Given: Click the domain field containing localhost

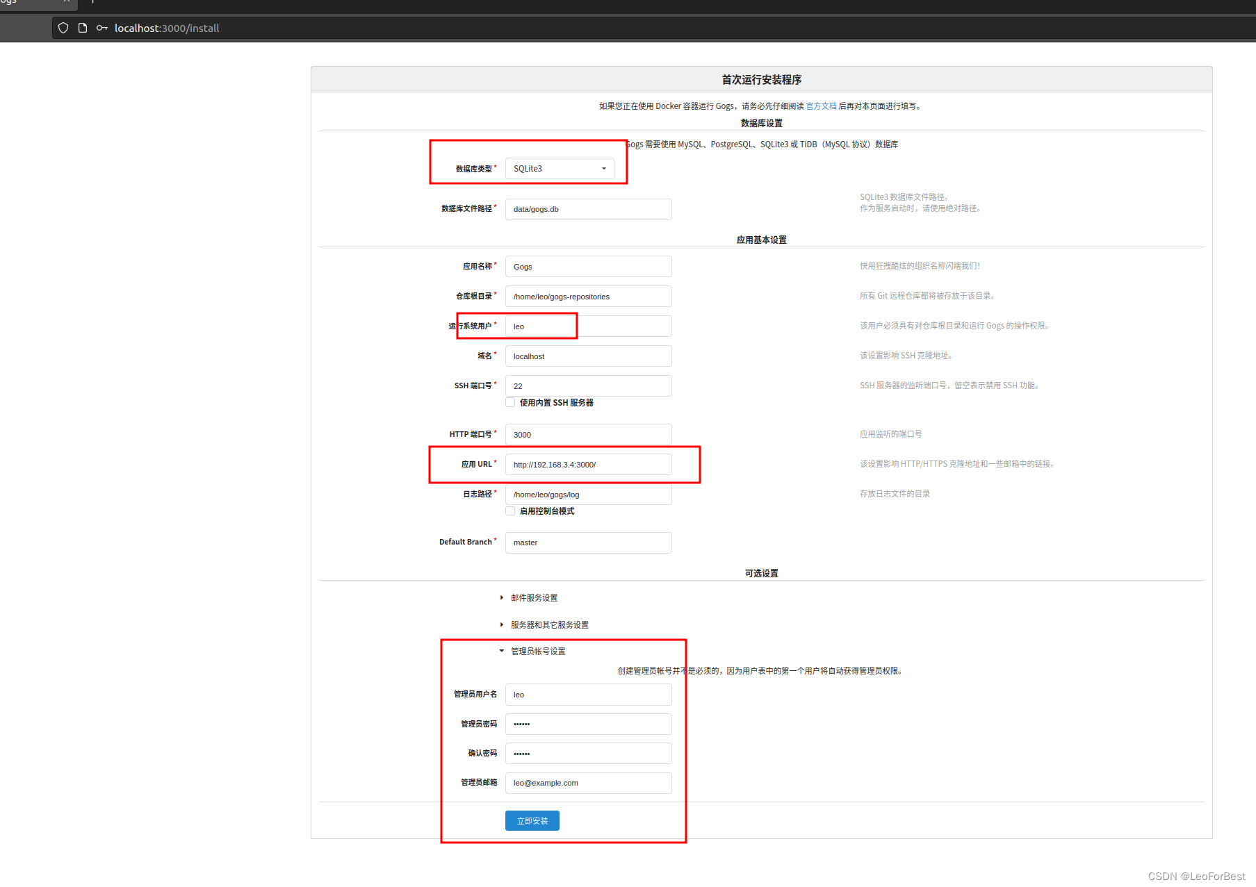Looking at the screenshot, I should click(588, 356).
